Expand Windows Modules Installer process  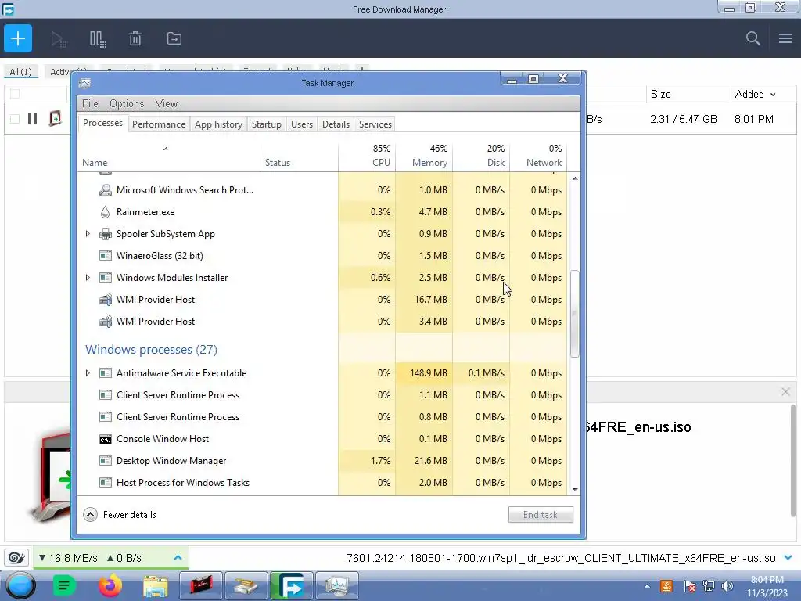88,278
